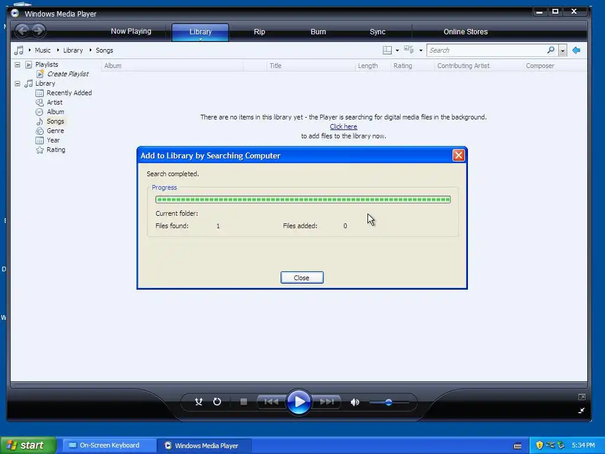Select Album in Library tree
605x454 pixels.
click(x=56, y=112)
